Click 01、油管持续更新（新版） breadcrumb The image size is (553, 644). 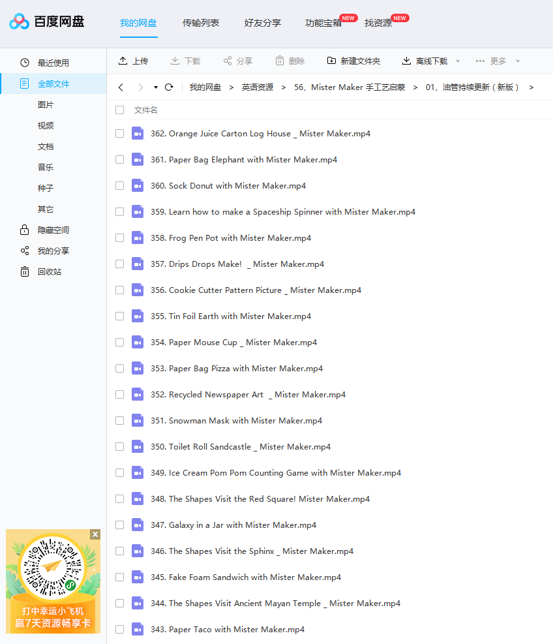click(x=473, y=87)
